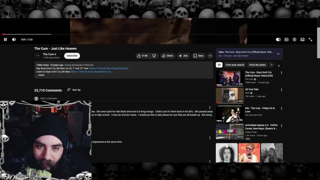320x180 pixels.
Task: Open the 'All Your Pain' video title
Action: 252,89
